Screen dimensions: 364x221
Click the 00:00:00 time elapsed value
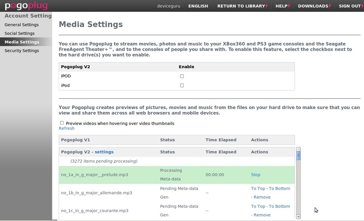pyautogui.click(x=215, y=174)
